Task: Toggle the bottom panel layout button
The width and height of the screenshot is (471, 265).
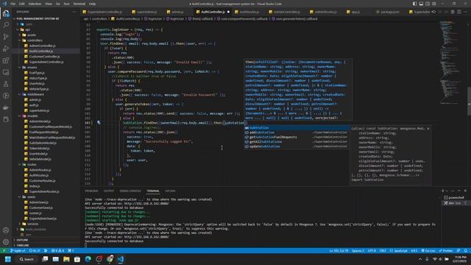Action: (x=421, y=4)
